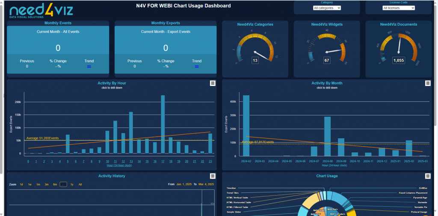Click the 2024-02 bar in Activity By Month
The height and width of the screenshot is (216, 438).
pyautogui.click(x=246, y=125)
